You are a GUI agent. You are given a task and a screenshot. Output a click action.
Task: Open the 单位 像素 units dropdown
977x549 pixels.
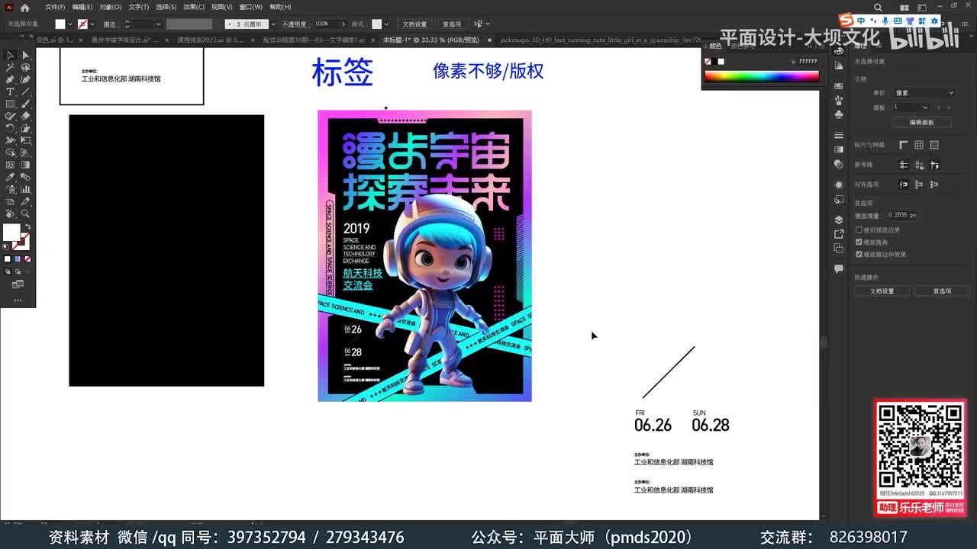coord(924,93)
